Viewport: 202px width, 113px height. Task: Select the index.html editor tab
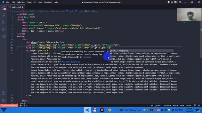(x=16, y=7)
